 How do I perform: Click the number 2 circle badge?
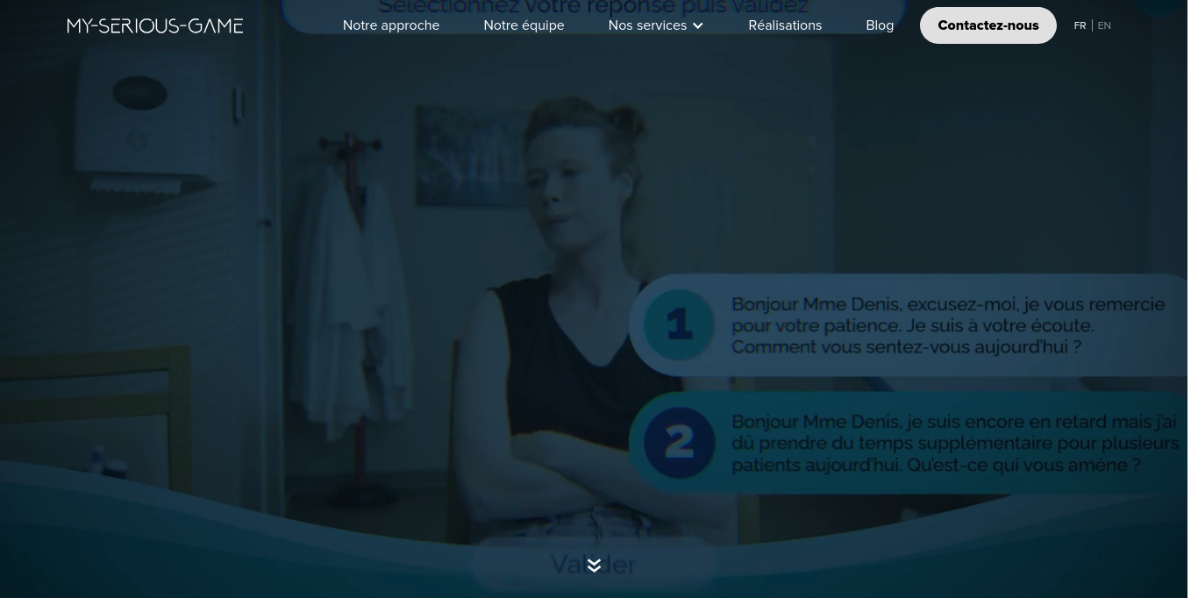tap(679, 442)
